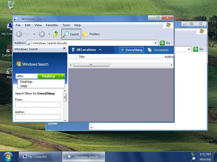
Task: Click the Windows Search taskbar button
Action: point(84,157)
